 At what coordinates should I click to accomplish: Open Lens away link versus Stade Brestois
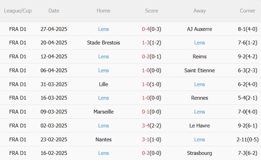200,43
